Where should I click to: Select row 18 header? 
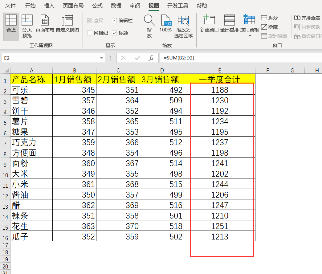tap(5, 252)
